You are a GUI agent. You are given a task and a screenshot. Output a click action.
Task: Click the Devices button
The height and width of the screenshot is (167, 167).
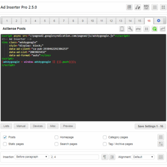coord(38,126)
